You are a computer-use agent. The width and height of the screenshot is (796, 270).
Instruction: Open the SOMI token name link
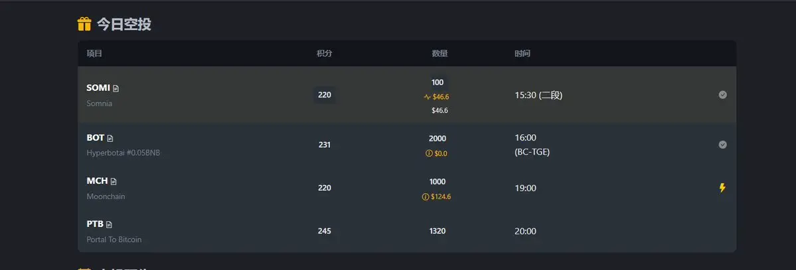[98, 88]
